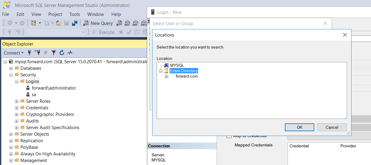
Task: Select Always On High Availability node
Action: tap(48, 154)
